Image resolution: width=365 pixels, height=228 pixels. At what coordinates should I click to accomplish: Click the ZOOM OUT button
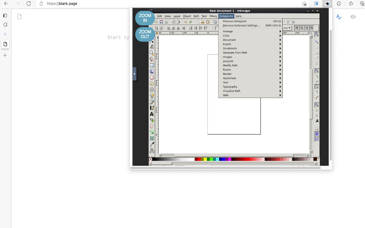[x=145, y=34]
